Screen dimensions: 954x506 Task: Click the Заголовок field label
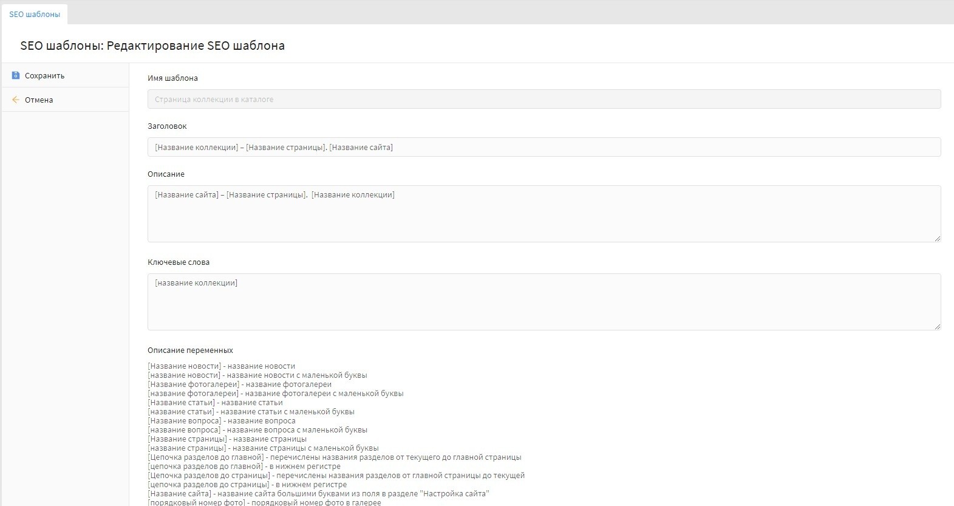pyautogui.click(x=167, y=126)
